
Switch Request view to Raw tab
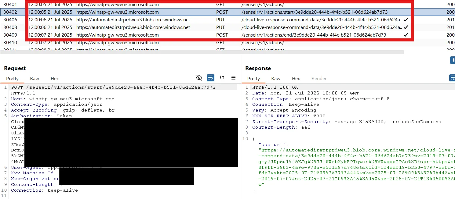(35, 79)
